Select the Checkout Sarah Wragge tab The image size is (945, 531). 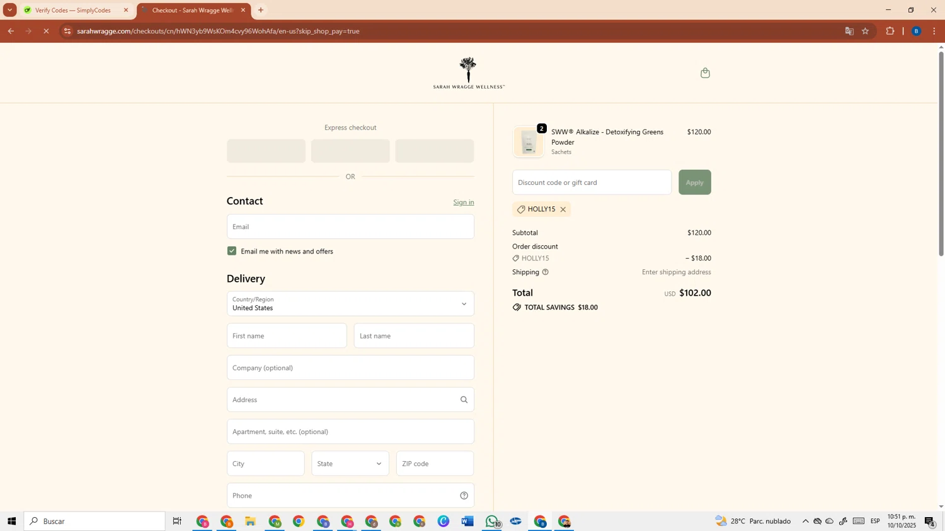(193, 10)
